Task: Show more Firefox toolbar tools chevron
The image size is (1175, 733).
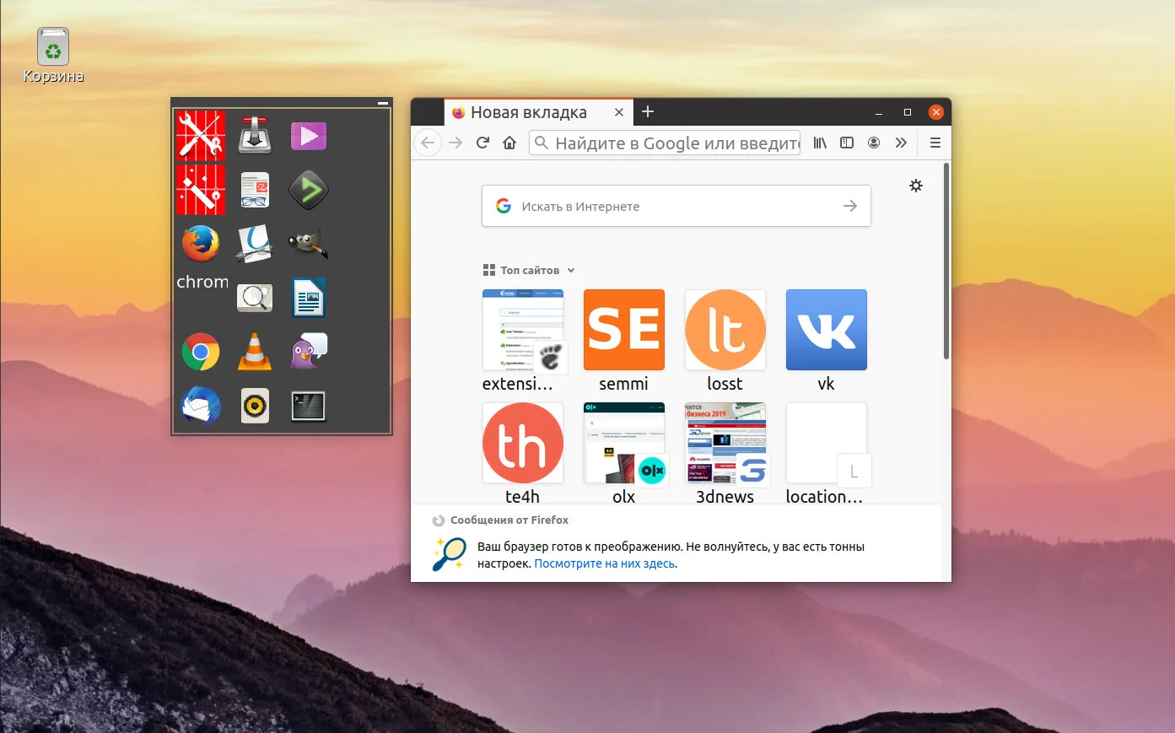Action: coord(901,143)
